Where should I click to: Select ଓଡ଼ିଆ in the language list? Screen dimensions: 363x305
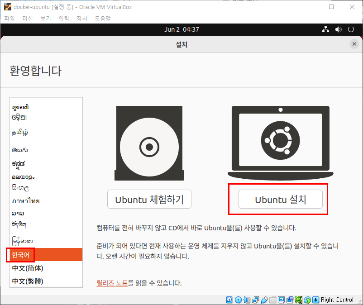pos(46,117)
